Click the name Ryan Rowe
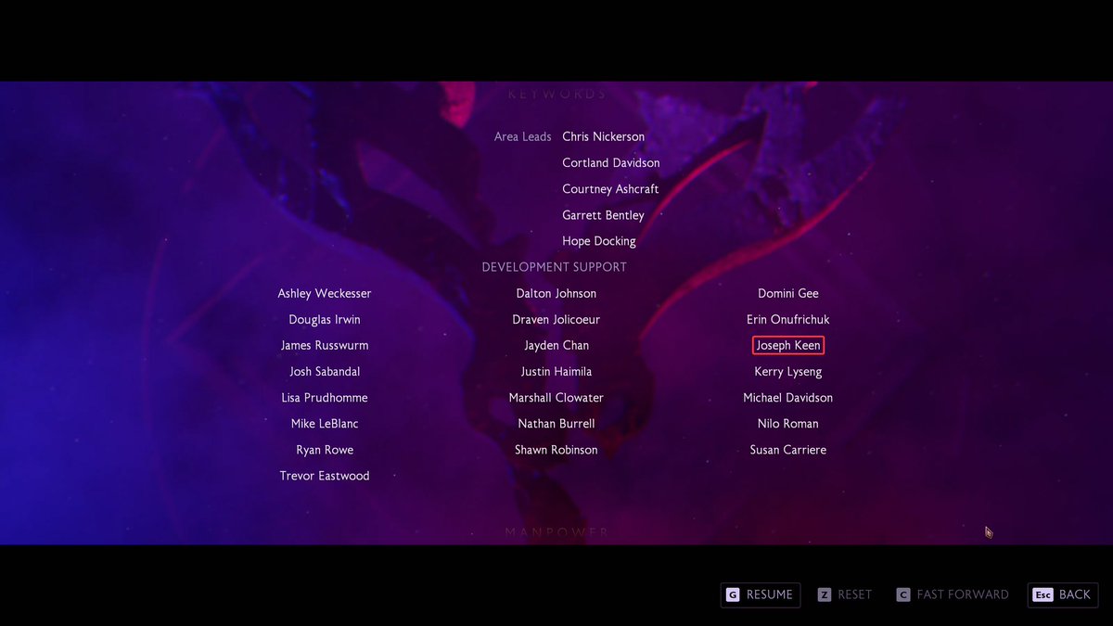 [x=325, y=449]
